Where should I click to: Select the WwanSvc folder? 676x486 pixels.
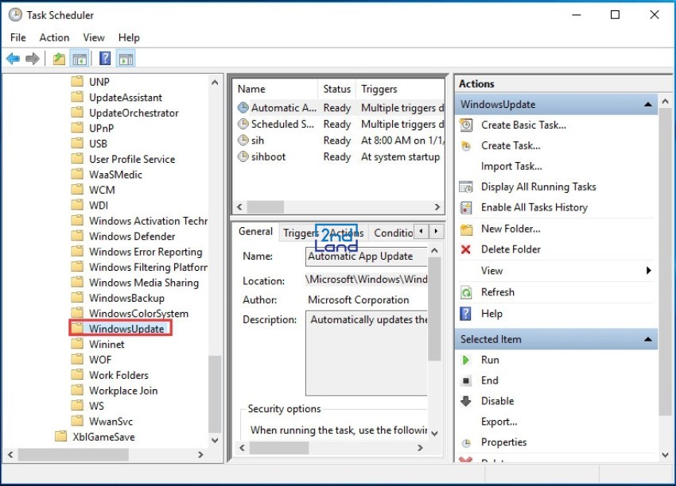pyautogui.click(x=111, y=422)
